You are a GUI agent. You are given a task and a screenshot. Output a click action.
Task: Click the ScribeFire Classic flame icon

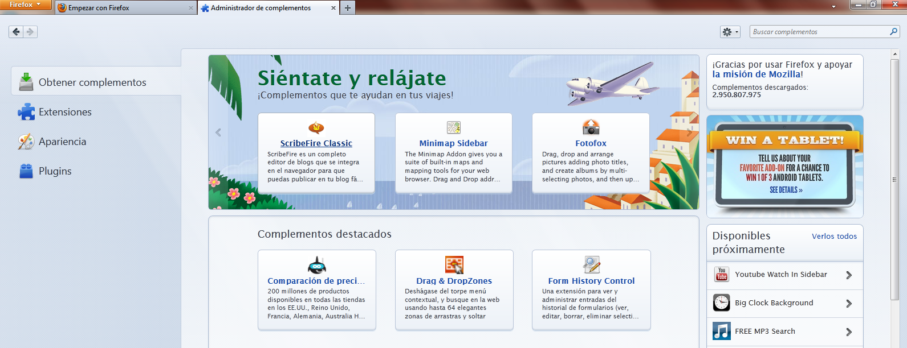[316, 127]
